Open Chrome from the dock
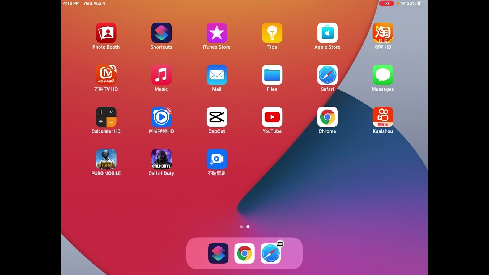Image resolution: width=489 pixels, height=275 pixels. 244,253
